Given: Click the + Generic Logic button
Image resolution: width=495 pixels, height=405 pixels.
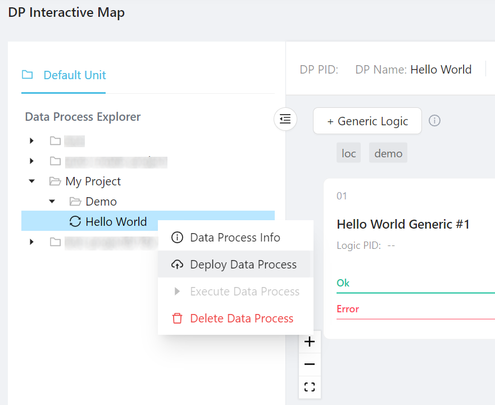Looking at the screenshot, I should click(x=367, y=121).
